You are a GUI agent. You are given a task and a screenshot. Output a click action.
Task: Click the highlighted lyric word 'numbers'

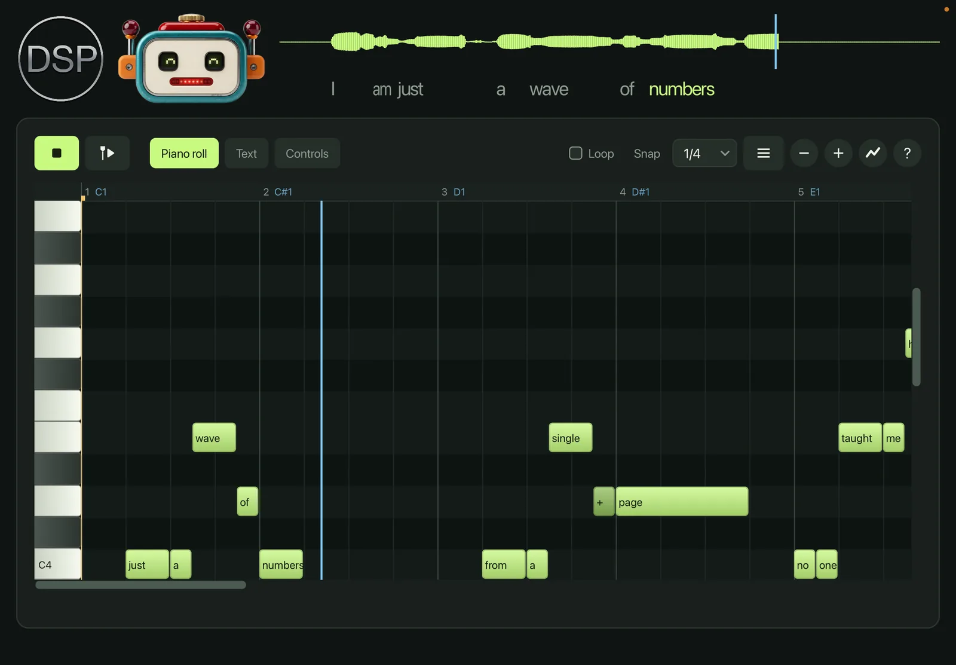pyautogui.click(x=682, y=89)
